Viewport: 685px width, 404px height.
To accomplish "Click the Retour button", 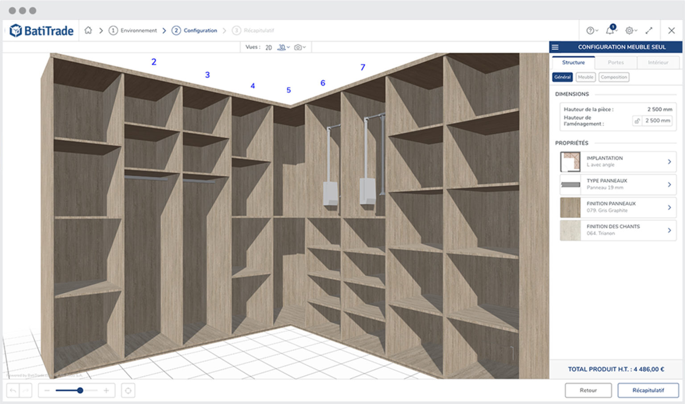I will coord(588,390).
